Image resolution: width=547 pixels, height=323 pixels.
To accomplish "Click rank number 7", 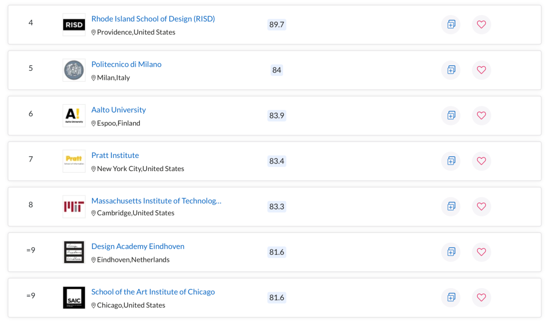I will click(31, 159).
